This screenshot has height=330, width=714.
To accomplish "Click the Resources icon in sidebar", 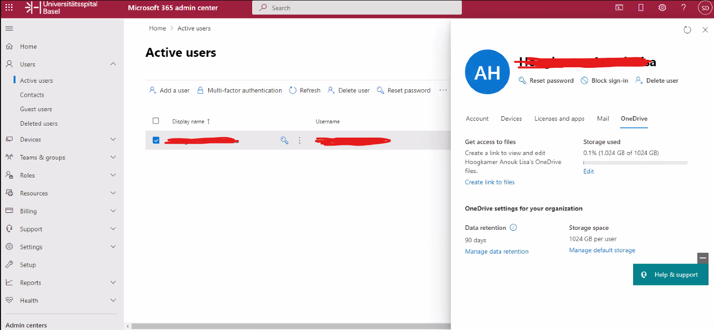I will (x=9, y=193).
